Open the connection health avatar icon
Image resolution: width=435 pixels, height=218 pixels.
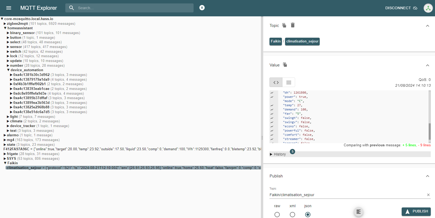[x=428, y=8]
